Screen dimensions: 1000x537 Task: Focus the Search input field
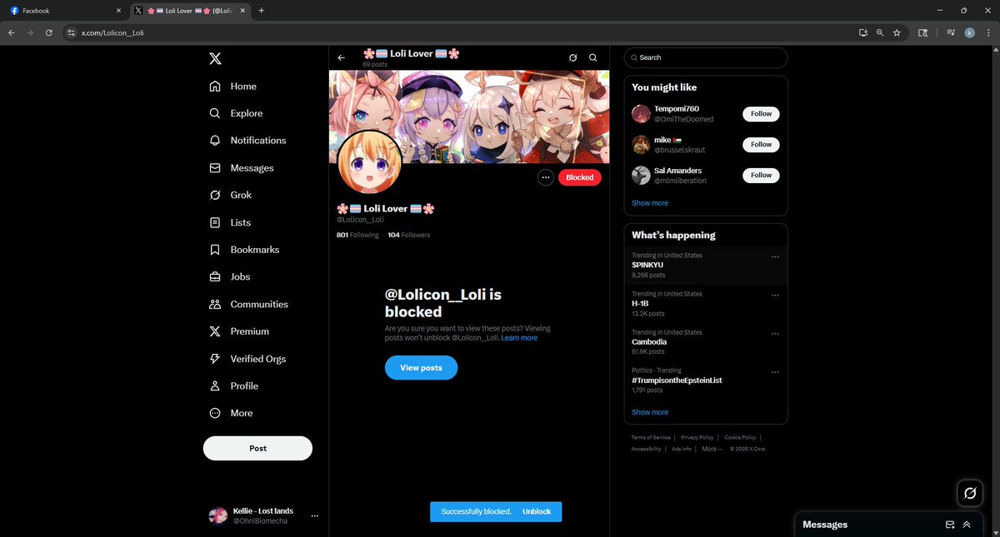706,57
